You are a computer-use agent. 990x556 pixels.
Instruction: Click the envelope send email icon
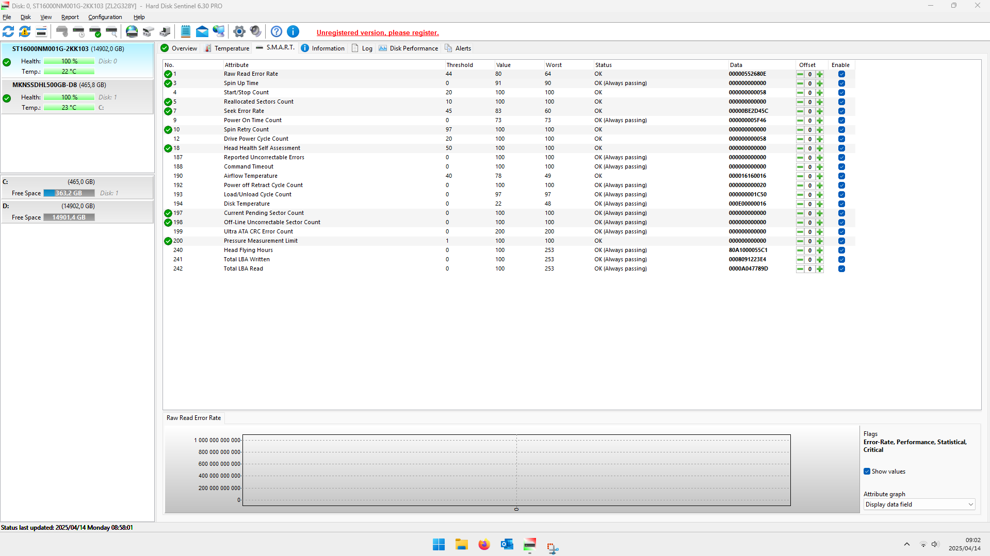click(202, 32)
